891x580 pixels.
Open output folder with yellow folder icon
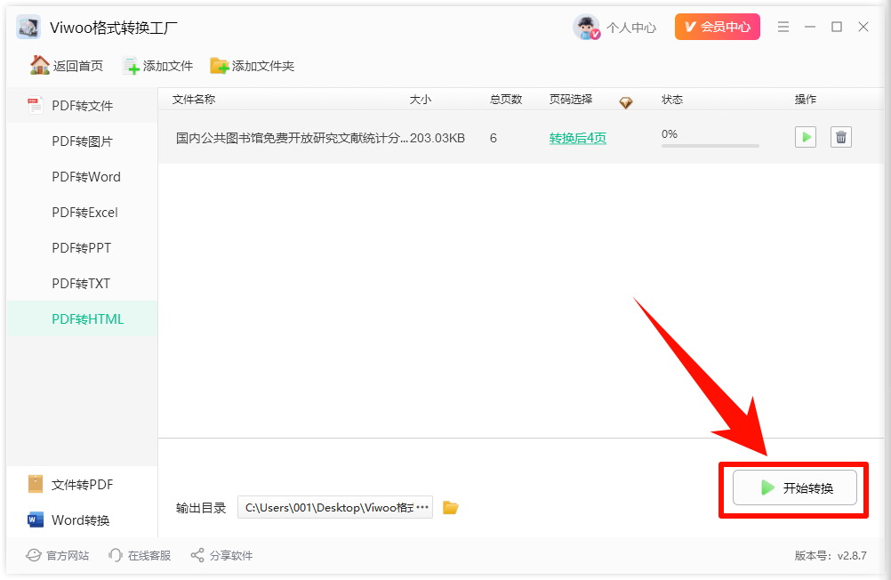coord(451,507)
